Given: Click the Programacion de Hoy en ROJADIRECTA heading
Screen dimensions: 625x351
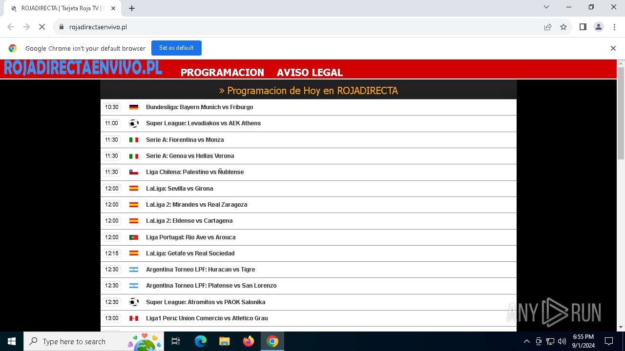Looking at the screenshot, I should [309, 91].
